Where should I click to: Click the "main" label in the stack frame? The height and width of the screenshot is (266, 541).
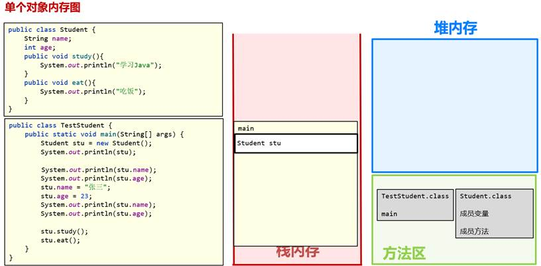246,128
